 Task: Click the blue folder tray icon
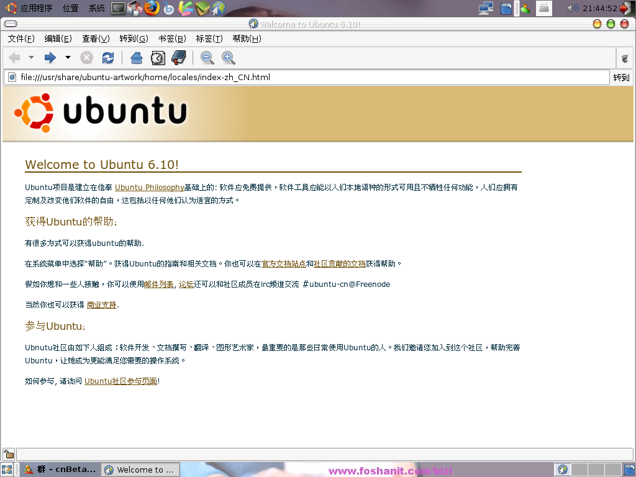click(506, 8)
